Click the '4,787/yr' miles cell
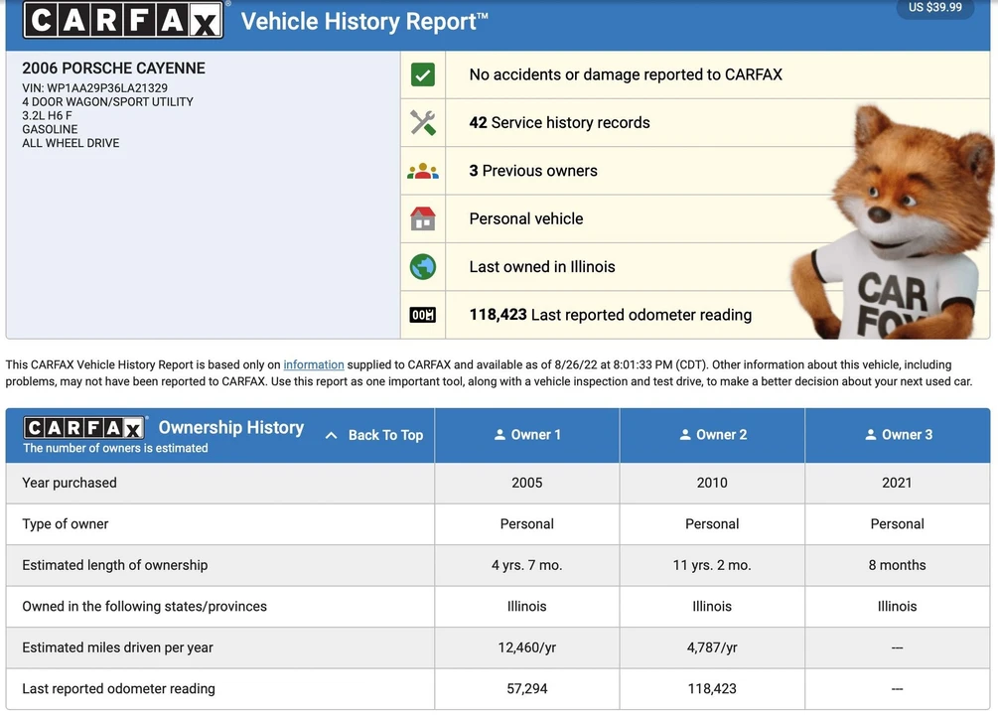 point(712,647)
